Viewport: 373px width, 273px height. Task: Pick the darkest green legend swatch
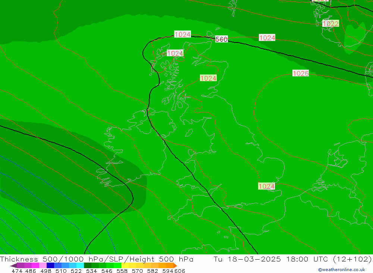pyautogui.click(x=88, y=266)
